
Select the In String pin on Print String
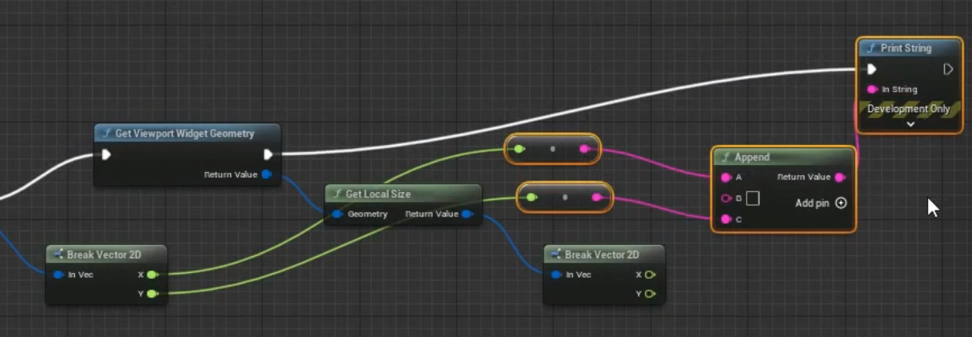click(x=873, y=89)
